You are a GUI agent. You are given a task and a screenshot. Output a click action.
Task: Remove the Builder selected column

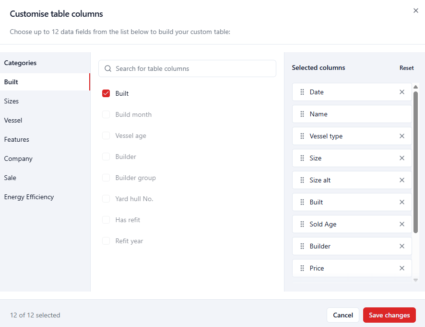(401, 246)
